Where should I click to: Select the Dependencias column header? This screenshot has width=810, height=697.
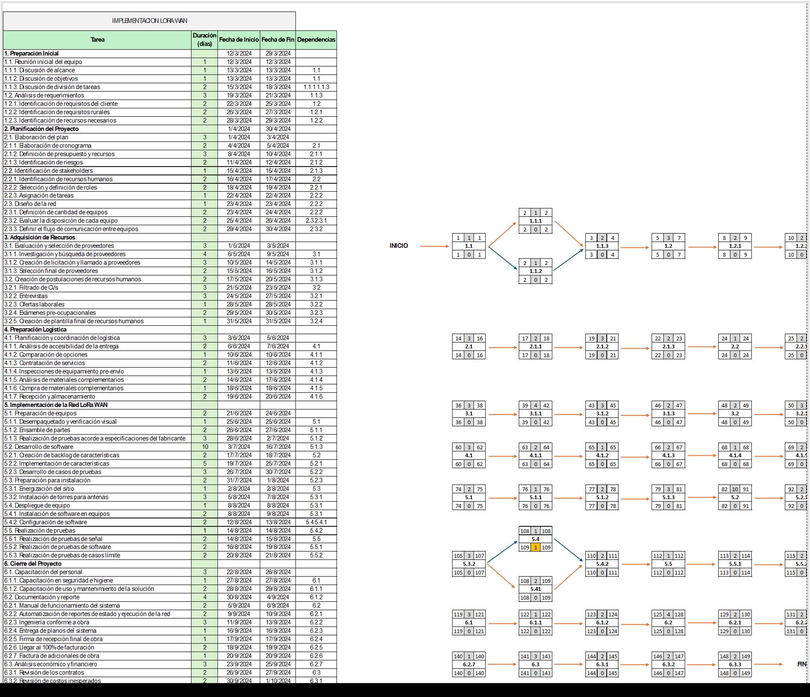316,40
